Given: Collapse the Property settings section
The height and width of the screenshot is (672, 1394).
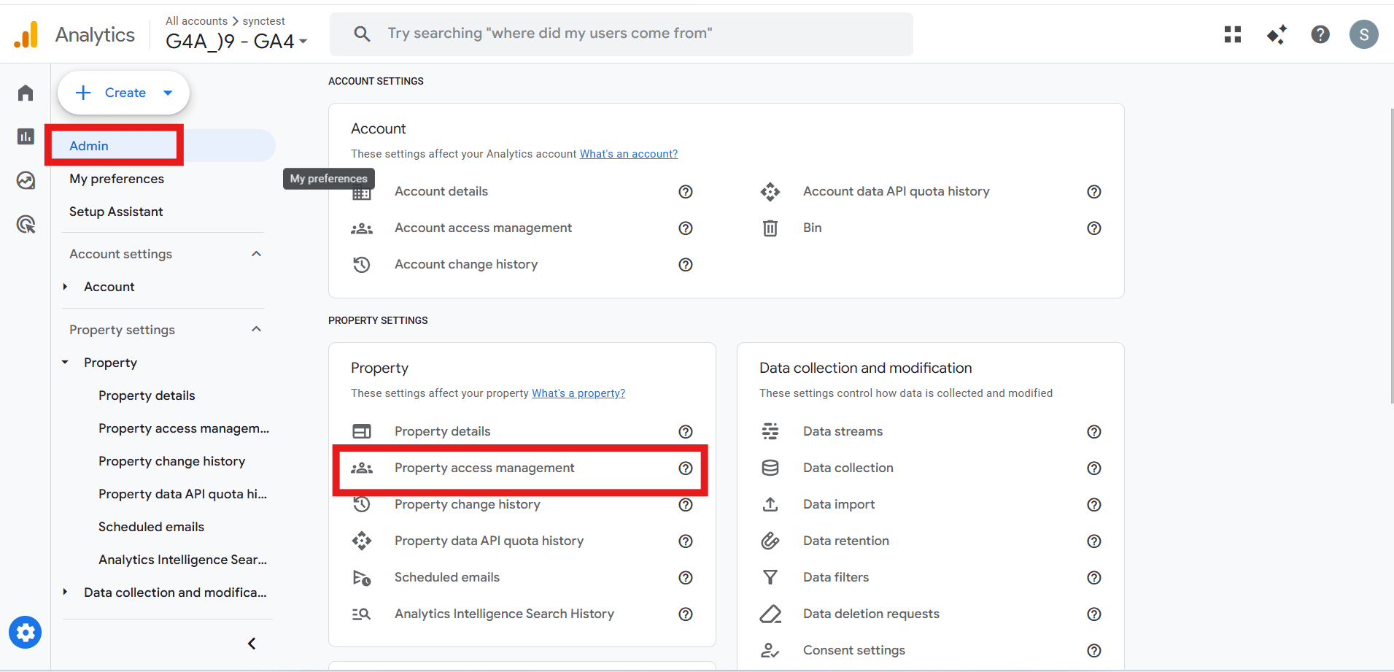Looking at the screenshot, I should tap(256, 329).
